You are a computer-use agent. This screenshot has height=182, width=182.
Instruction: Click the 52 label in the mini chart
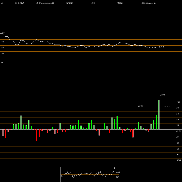117,177
